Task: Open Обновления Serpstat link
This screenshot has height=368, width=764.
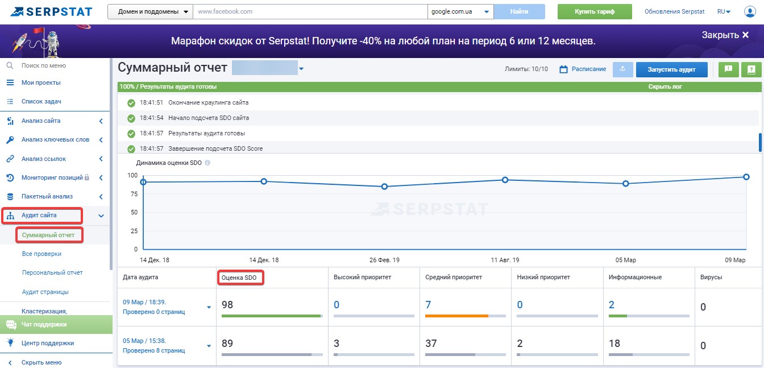Action: (x=674, y=11)
